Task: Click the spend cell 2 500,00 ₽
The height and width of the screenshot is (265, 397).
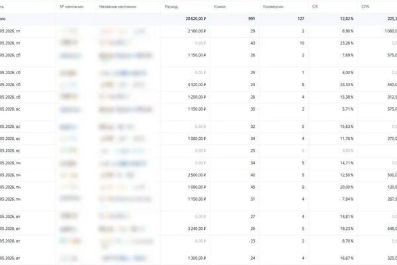Action: (197, 175)
